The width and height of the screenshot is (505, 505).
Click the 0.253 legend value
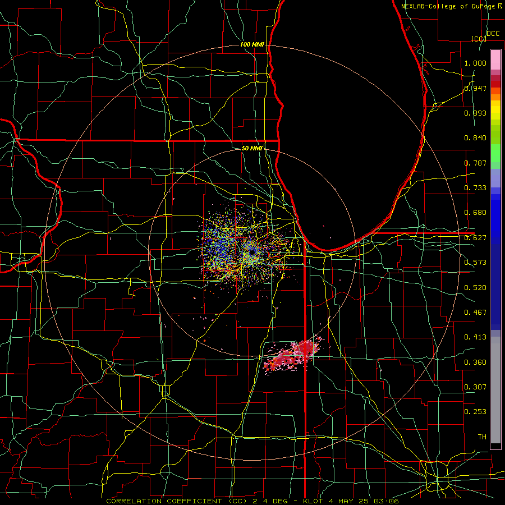(x=475, y=412)
